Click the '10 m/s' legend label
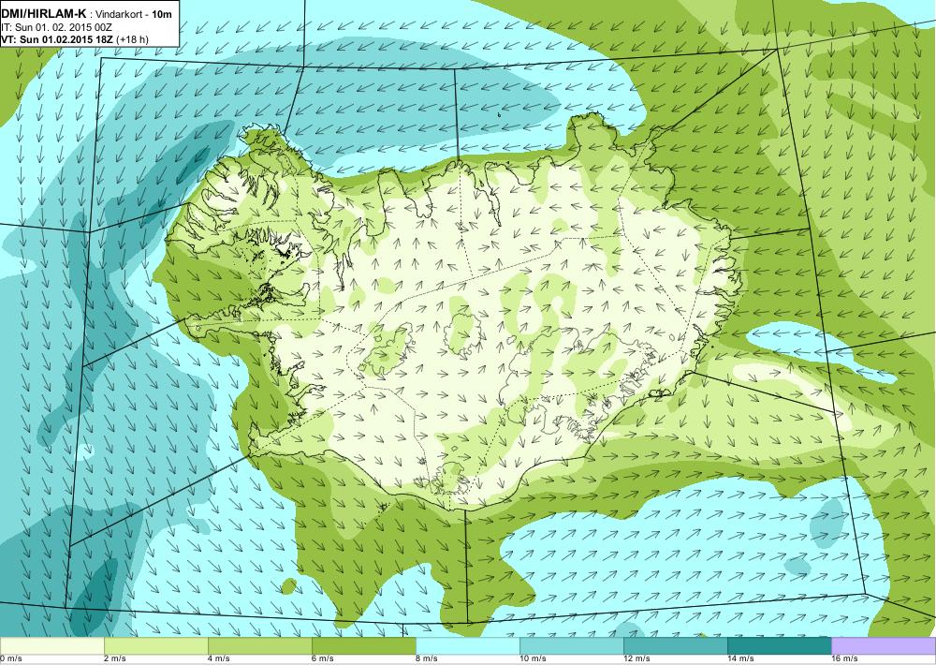 point(534,659)
